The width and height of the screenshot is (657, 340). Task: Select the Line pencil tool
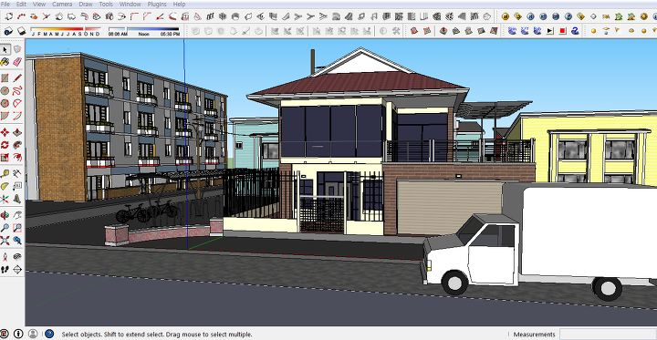click(17, 78)
